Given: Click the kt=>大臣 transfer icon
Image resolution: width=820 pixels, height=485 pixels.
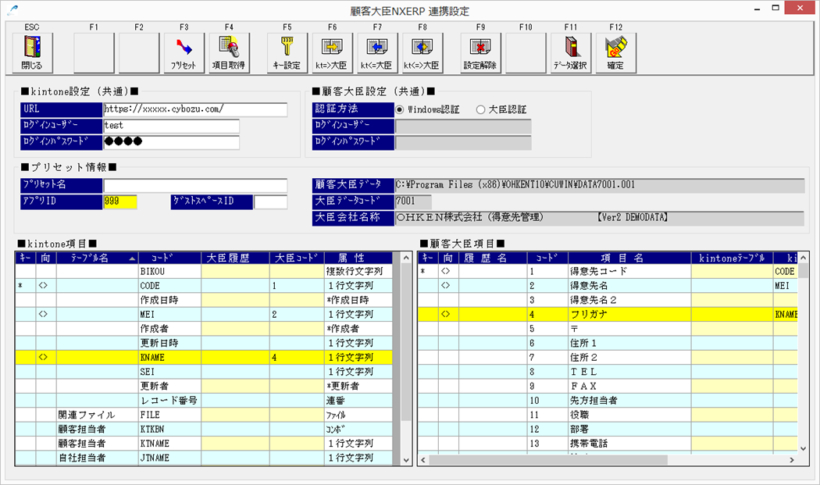Looking at the screenshot, I should [x=332, y=52].
